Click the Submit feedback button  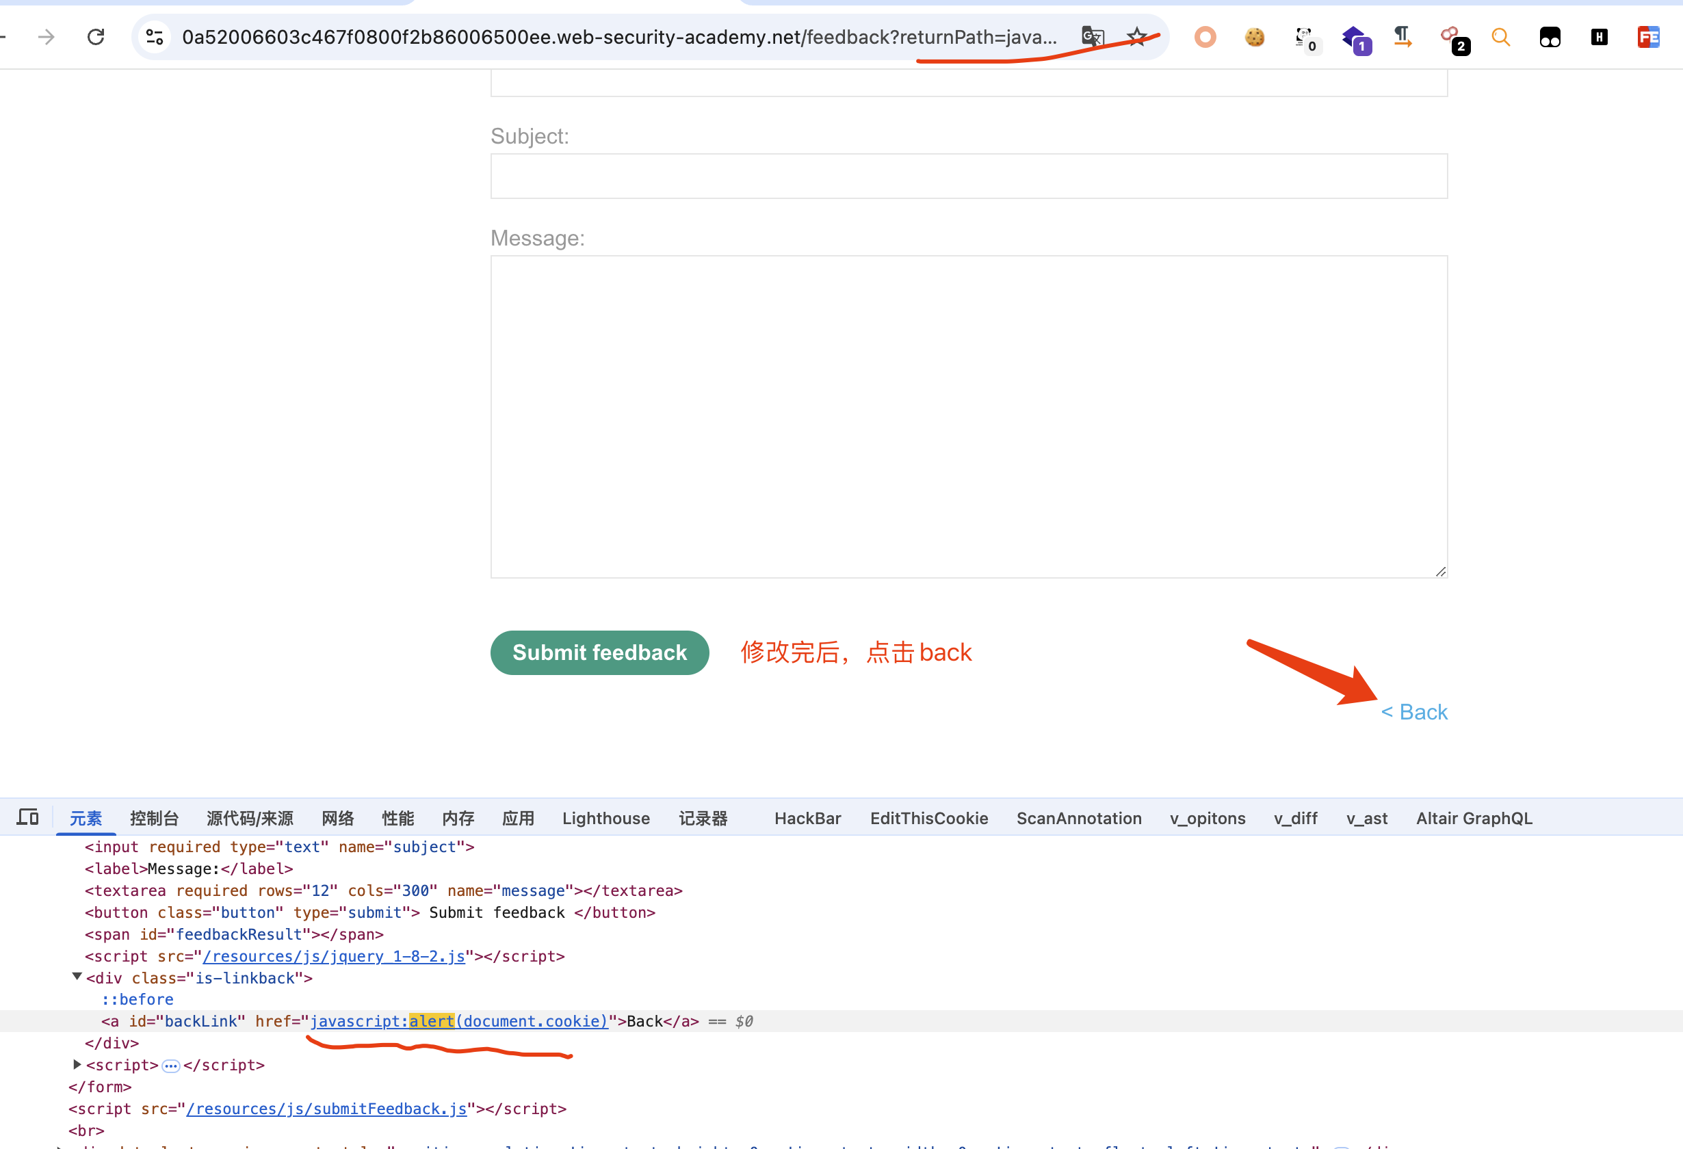[599, 652]
